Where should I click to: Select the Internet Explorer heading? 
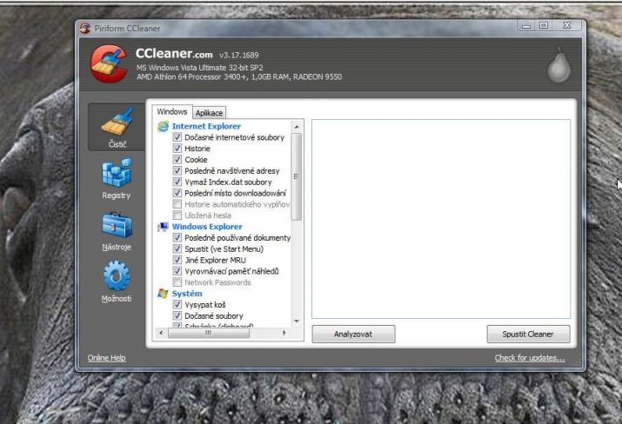tap(206, 126)
